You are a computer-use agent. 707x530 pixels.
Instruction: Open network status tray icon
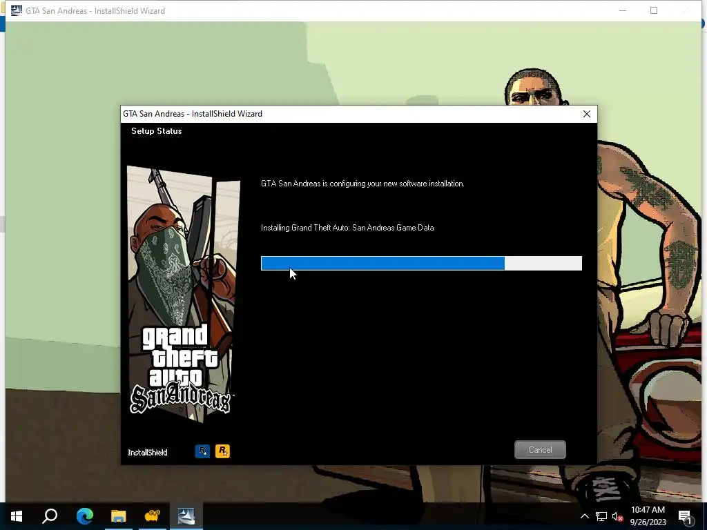601,516
